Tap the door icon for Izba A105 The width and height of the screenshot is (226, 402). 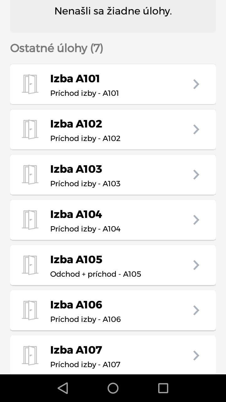tap(30, 265)
